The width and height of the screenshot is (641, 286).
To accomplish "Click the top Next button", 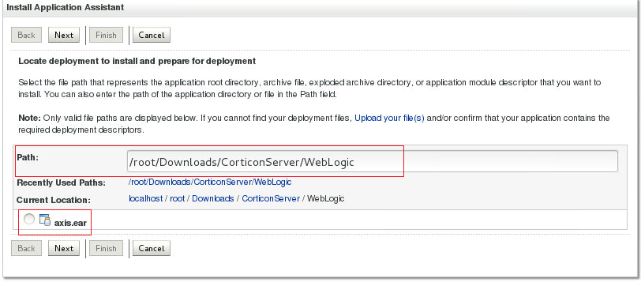I will (x=64, y=36).
